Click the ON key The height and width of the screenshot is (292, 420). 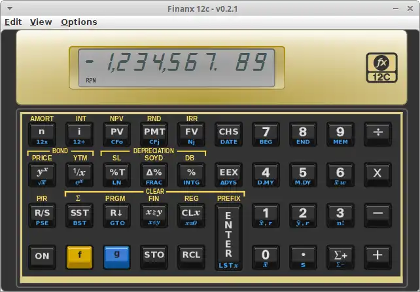coord(42,257)
